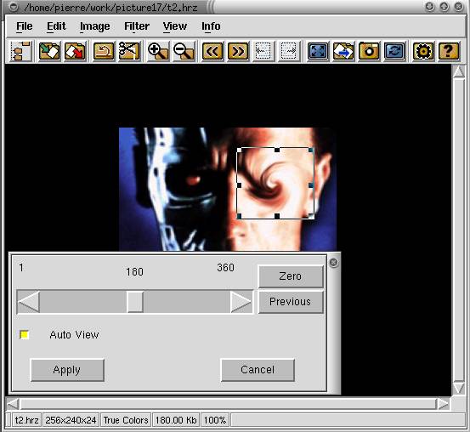470x432 pixels.
Task: Open help with the question mark icon
Action: point(449,51)
